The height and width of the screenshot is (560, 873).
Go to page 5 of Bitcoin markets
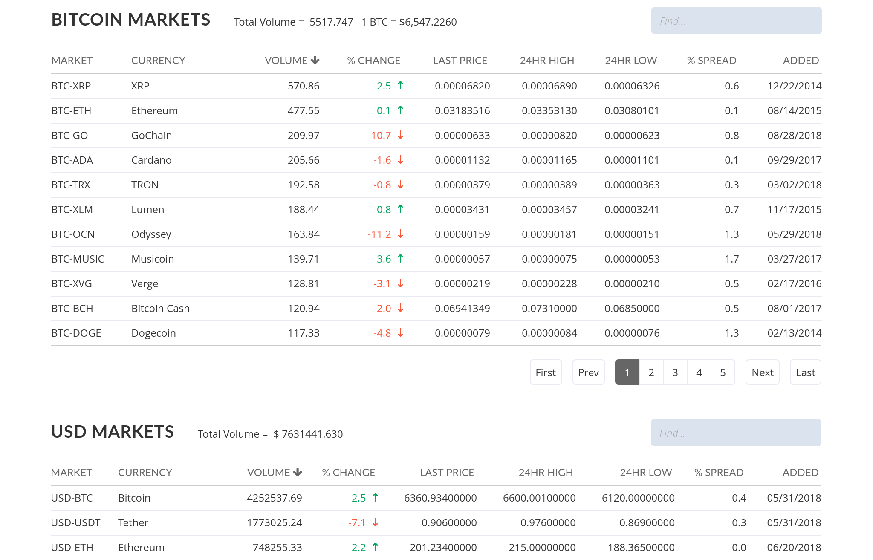click(x=723, y=372)
